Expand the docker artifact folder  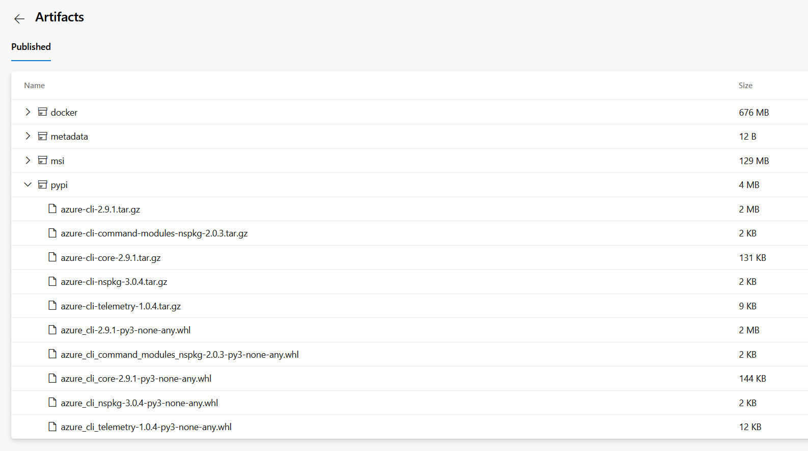point(28,112)
